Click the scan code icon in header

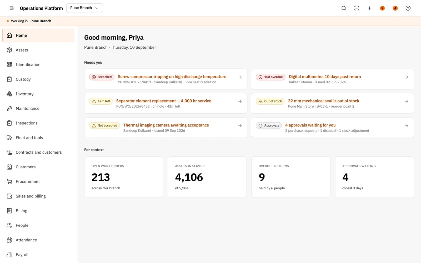[x=357, y=8]
